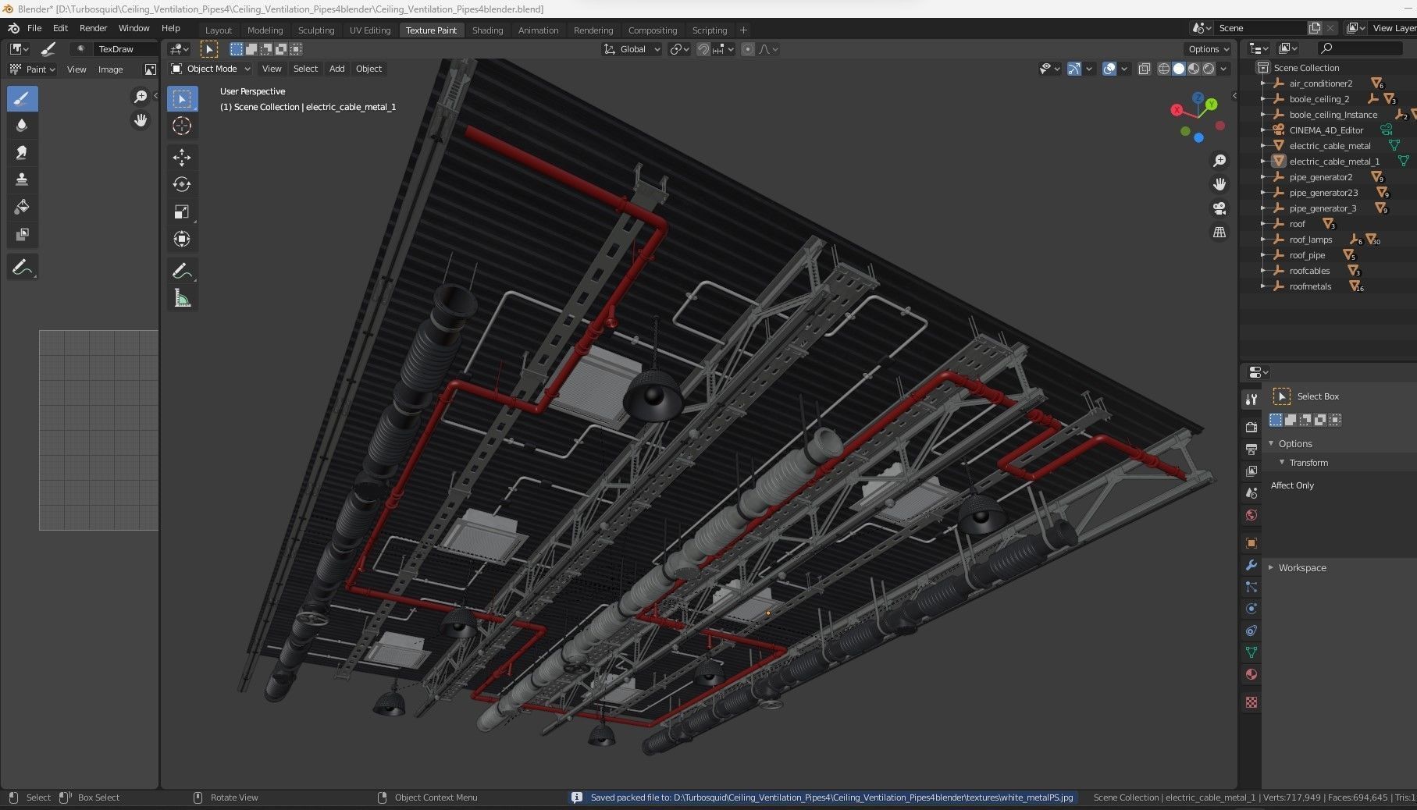
Task: Activate the Scale tool
Action: [x=182, y=212]
